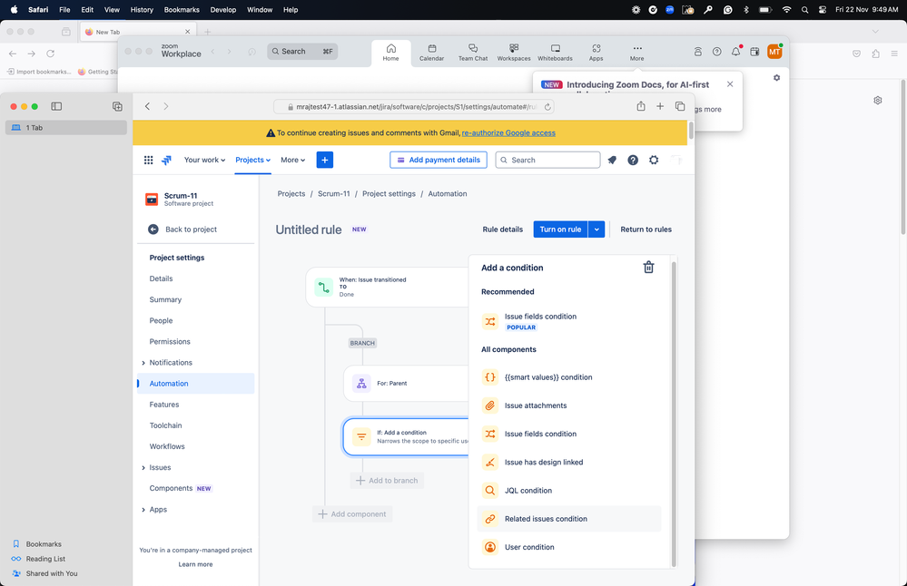
Task: Select the Related issues condition
Action: (569, 518)
